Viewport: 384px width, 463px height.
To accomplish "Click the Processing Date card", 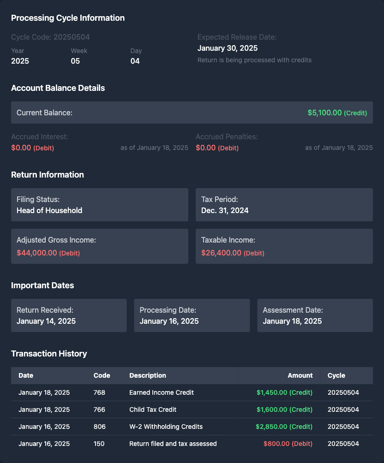I will tap(192, 315).
